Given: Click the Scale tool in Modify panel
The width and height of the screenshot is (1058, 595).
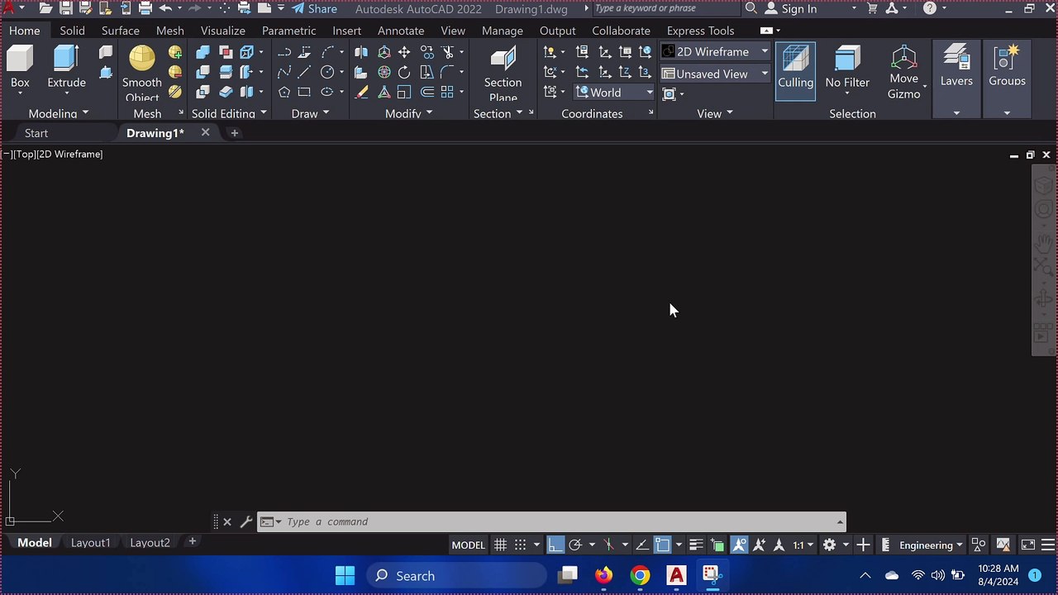Looking at the screenshot, I should click(404, 92).
